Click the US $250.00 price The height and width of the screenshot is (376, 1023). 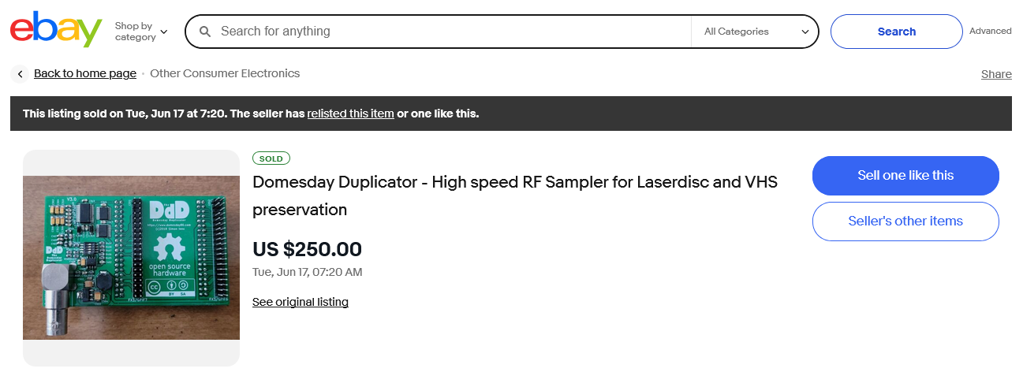click(307, 250)
